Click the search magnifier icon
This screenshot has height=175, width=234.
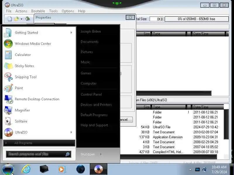click(x=68, y=154)
